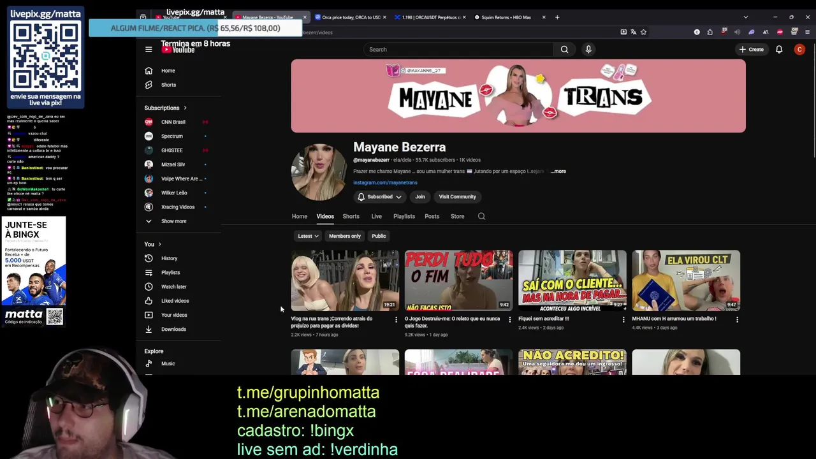
Task: Expand the Subscriptions section
Action: [x=166, y=108]
